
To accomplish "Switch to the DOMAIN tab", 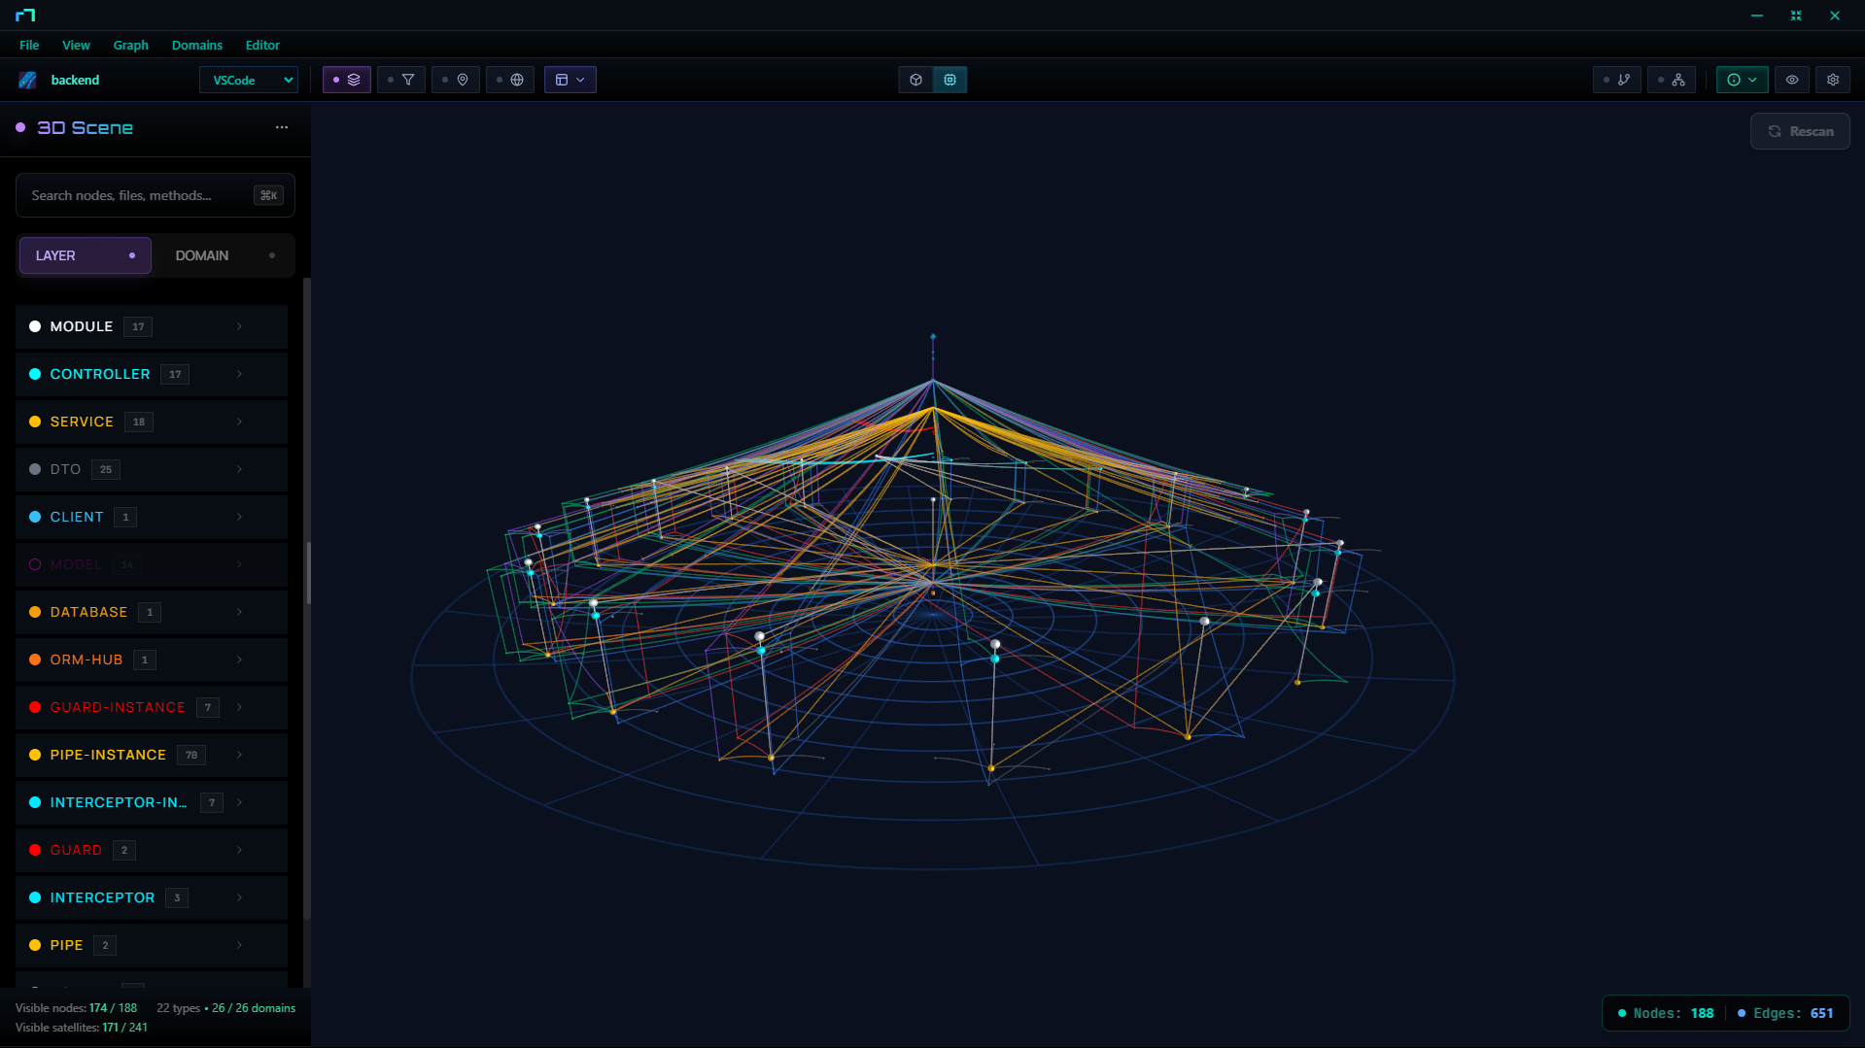I will coord(201,255).
